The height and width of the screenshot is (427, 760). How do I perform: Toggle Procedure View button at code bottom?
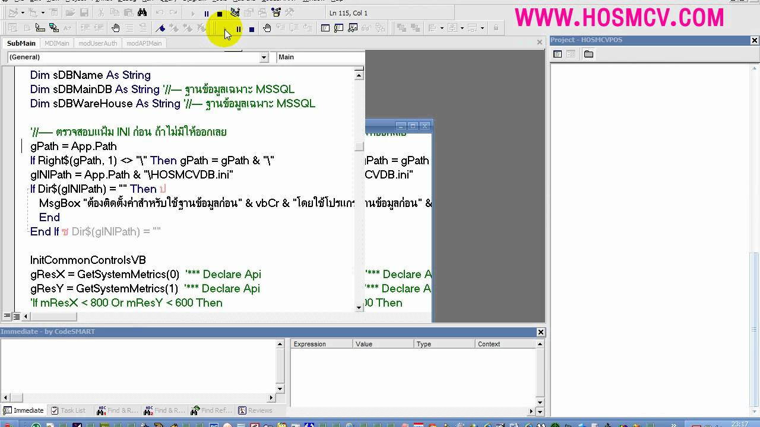pyautogui.click(x=7, y=317)
